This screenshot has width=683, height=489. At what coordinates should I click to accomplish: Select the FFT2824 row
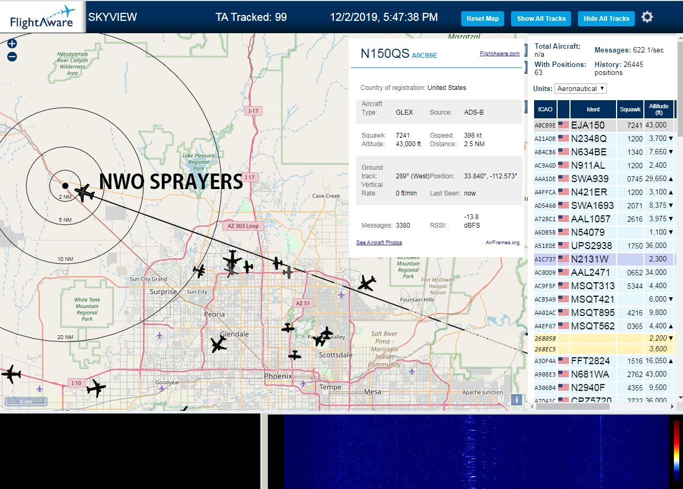tap(605, 361)
